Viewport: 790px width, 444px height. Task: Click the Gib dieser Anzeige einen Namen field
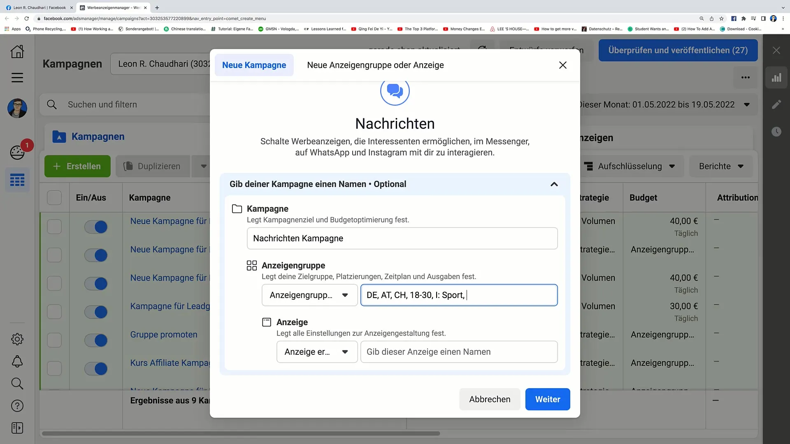[x=459, y=352]
